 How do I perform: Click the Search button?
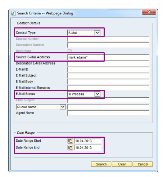[x=101, y=164]
